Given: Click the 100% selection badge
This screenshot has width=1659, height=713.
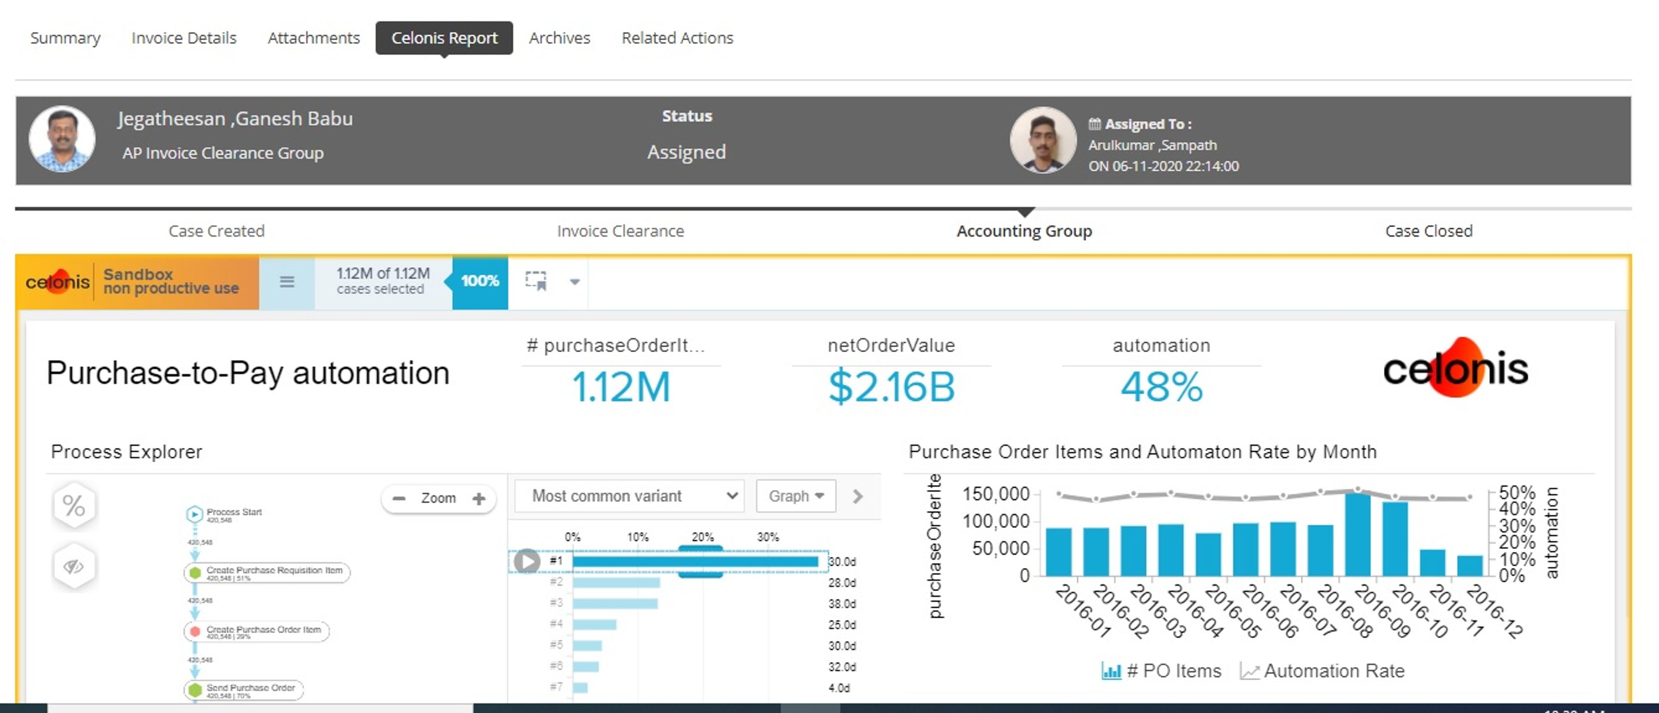Looking at the screenshot, I should coord(480,281).
